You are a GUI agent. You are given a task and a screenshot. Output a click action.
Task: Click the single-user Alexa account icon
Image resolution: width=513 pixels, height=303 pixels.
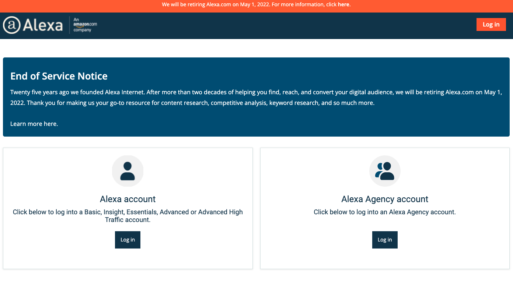point(128,171)
